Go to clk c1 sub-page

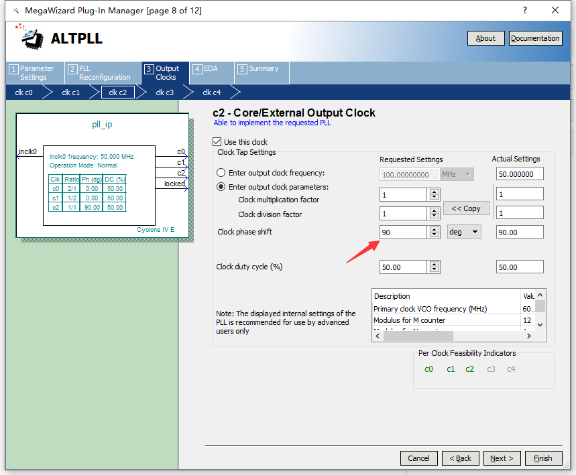point(71,92)
